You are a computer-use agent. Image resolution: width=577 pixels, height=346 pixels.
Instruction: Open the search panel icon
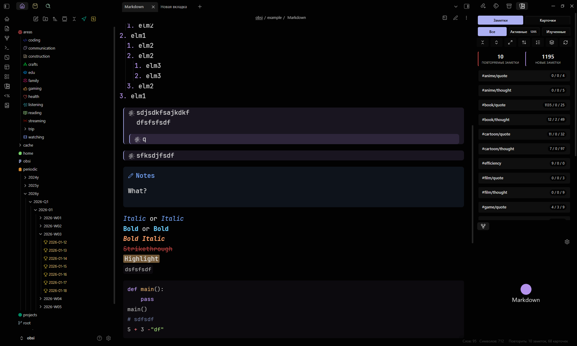click(x=48, y=6)
